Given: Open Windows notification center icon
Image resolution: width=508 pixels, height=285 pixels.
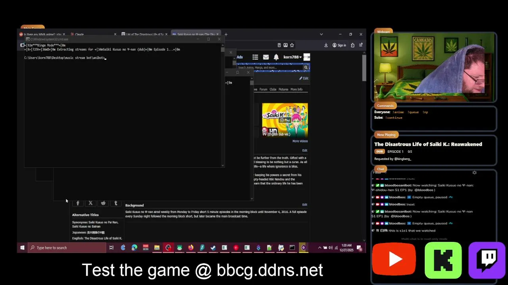Looking at the screenshot, I should 359,248.
